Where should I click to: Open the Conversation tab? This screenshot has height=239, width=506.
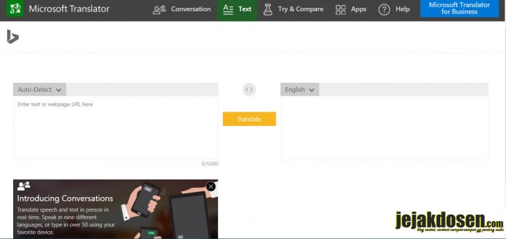(x=182, y=9)
